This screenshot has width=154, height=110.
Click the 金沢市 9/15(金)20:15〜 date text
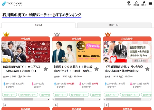point(17,77)
